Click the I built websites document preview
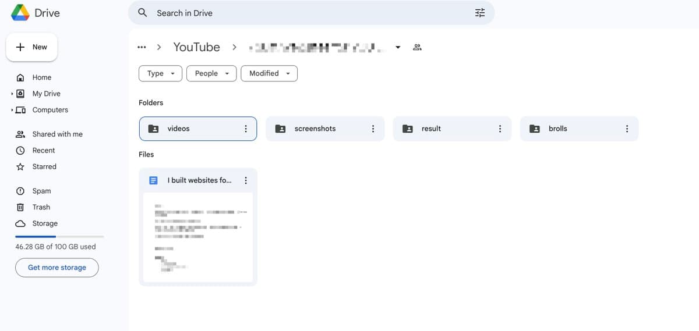This screenshot has height=331, width=699. coord(198,237)
